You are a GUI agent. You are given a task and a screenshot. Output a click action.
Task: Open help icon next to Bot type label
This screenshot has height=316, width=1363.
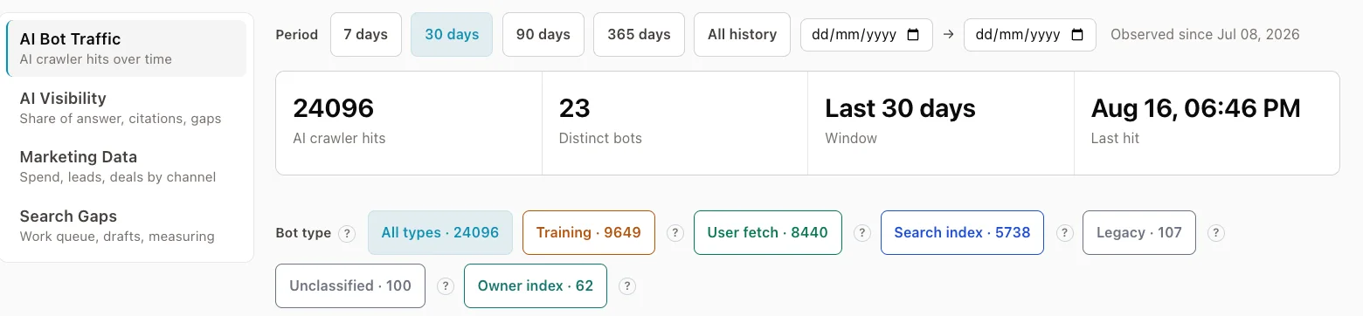(x=347, y=233)
